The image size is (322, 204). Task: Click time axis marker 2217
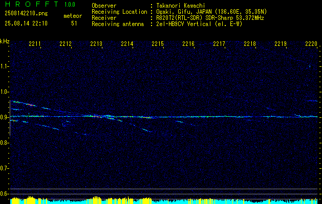219,44
